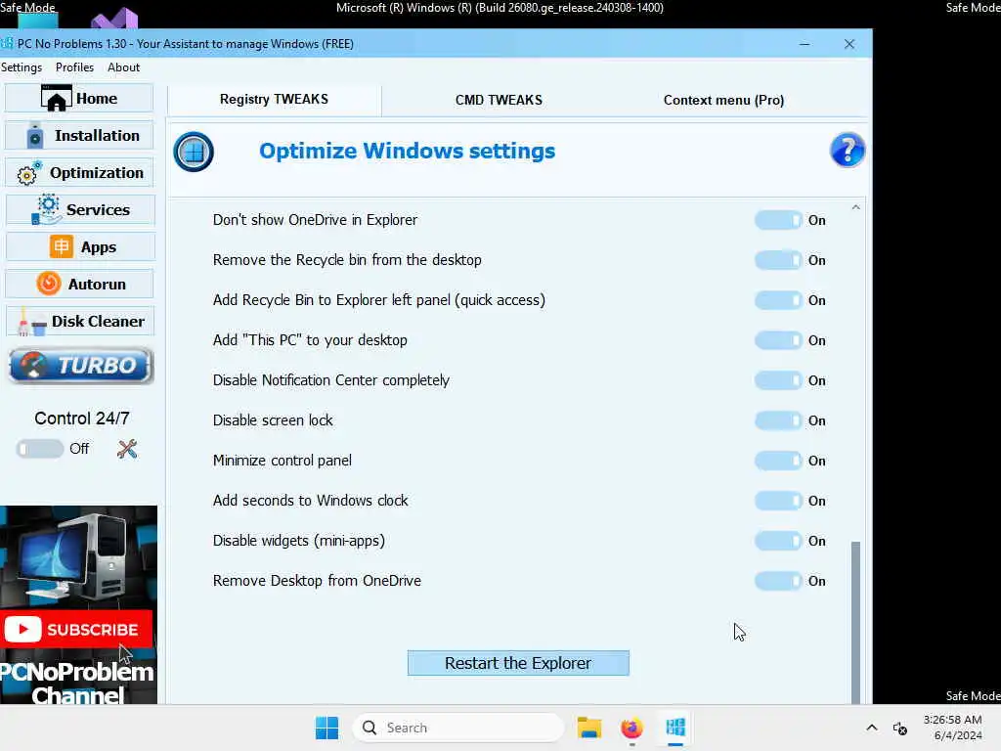Open Control 24/7 tools wrench icon
Viewport: 1001px width, 751px height.
click(x=127, y=449)
